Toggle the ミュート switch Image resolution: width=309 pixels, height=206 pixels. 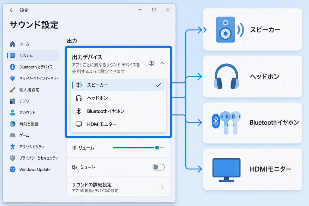(x=159, y=167)
